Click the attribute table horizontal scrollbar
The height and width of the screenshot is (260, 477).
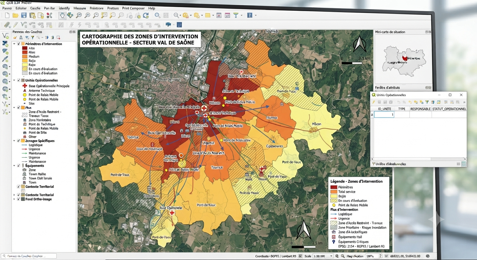(x=419, y=159)
